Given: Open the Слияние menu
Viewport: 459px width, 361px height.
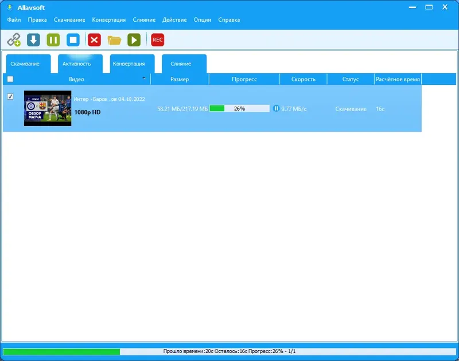Looking at the screenshot, I should tap(144, 20).
